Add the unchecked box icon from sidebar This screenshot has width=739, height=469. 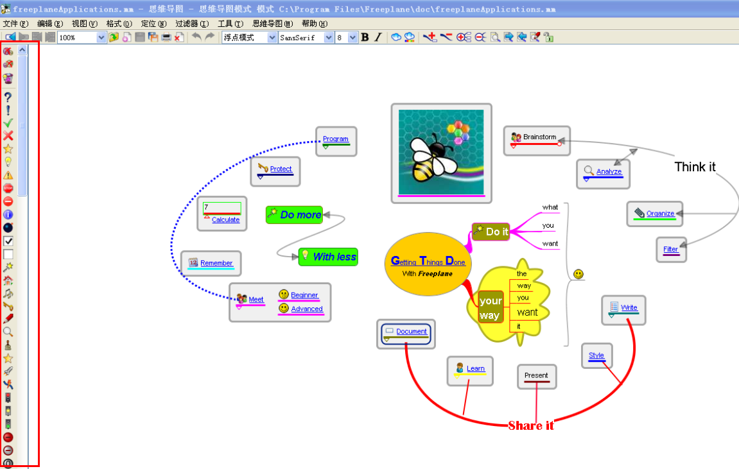[8, 254]
